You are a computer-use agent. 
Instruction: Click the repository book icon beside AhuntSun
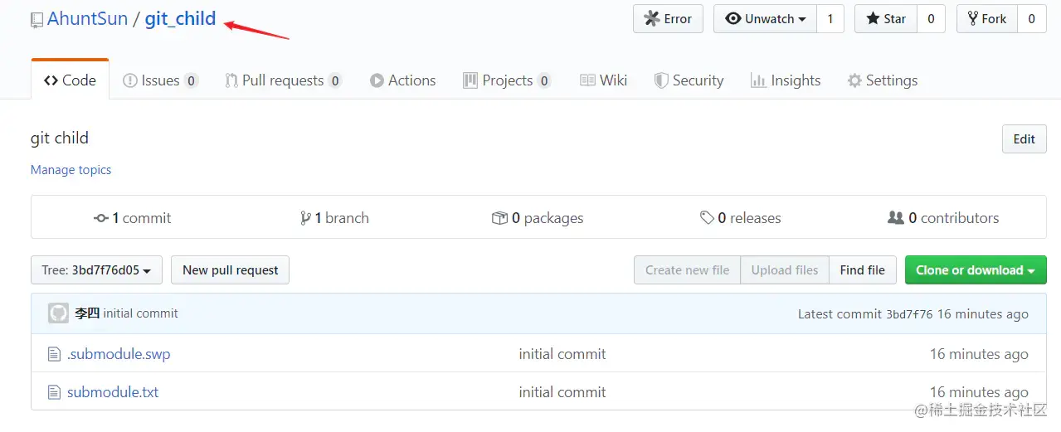(x=37, y=20)
